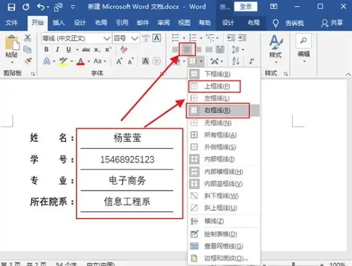Click the 电子商务 table cell
This screenshot has width=352, height=266.
(x=127, y=180)
